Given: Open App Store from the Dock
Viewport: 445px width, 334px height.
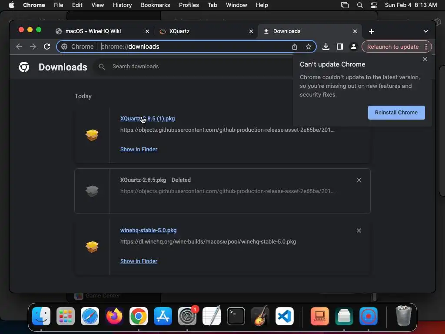Looking at the screenshot, I should 163,316.
